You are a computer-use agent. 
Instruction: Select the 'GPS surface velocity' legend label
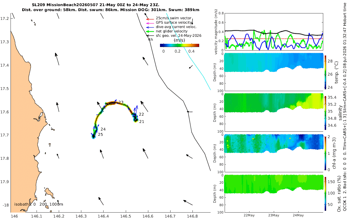click(x=174, y=22)
